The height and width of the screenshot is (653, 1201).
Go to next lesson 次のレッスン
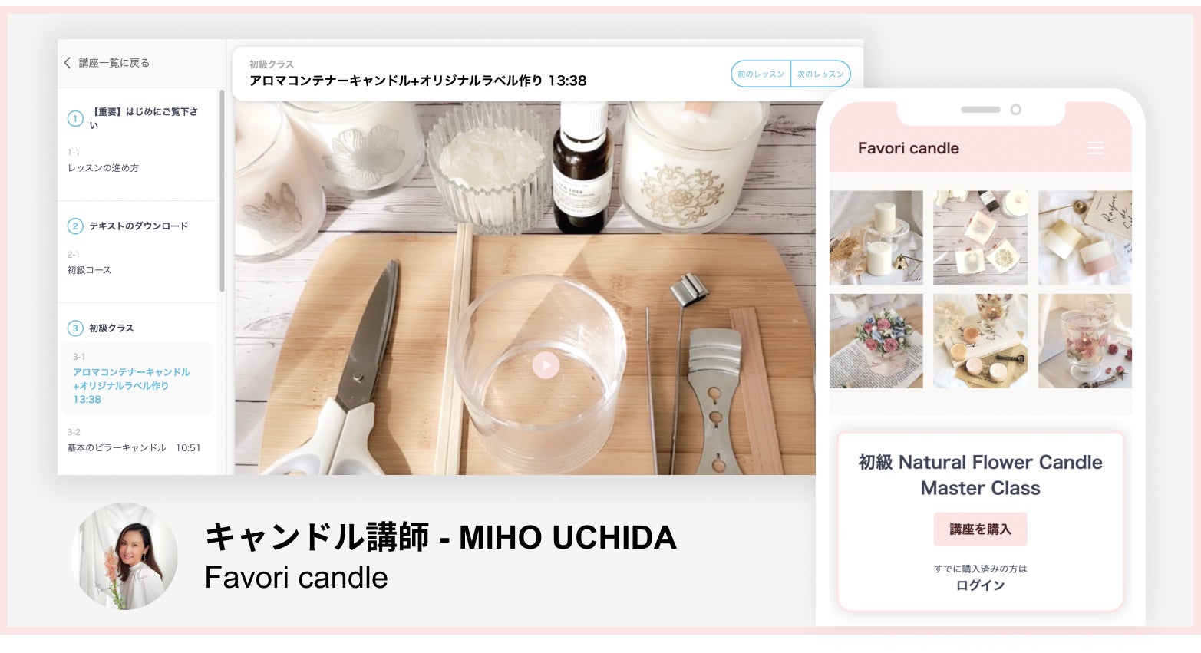click(820, 74)
